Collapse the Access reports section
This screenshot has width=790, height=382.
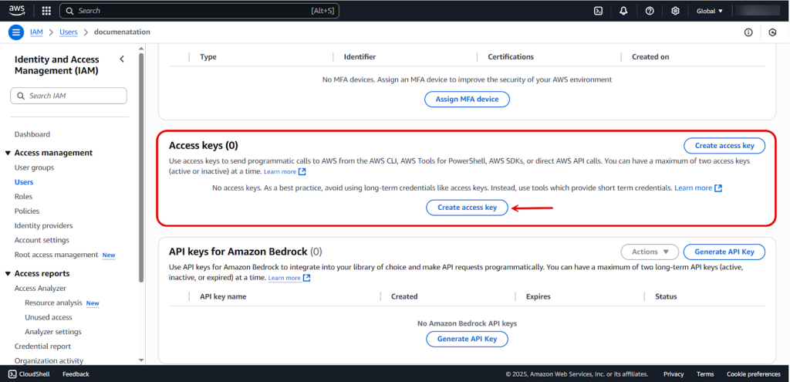pos(8,273)
